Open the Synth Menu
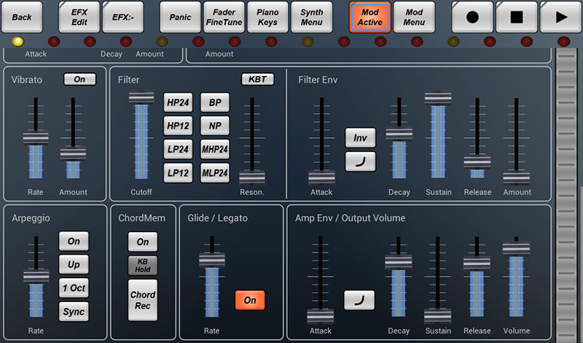Image resolution: width=583 pixels, height=343 pixels. pyautogui.click(x=312, y=17)
